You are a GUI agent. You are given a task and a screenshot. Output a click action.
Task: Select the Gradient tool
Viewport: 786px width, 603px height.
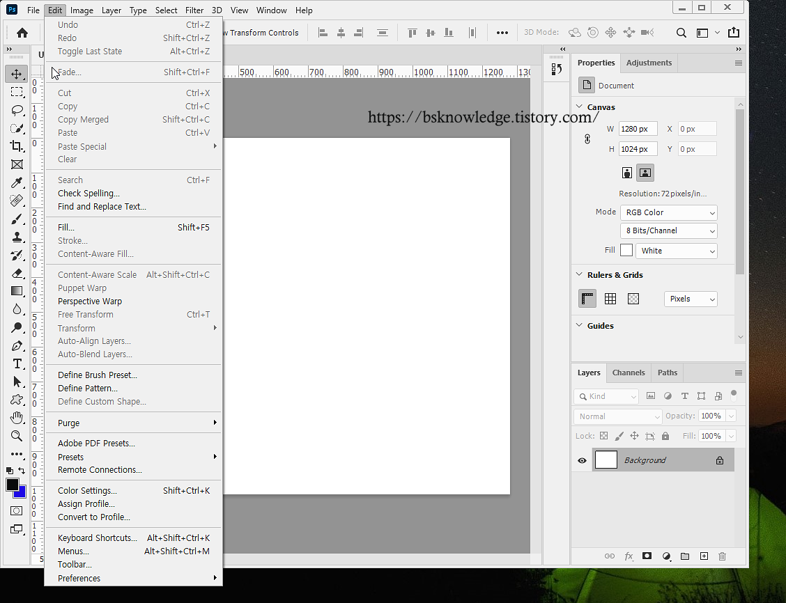(17, 291)
